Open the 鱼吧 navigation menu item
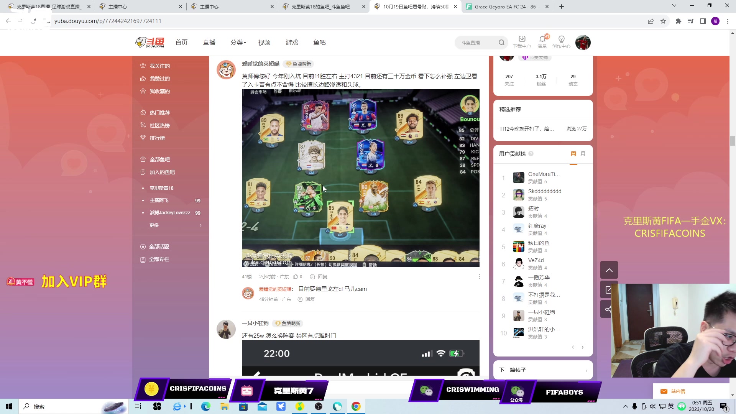This screenshot has height=414, width=736. click(x=319, y=43)
